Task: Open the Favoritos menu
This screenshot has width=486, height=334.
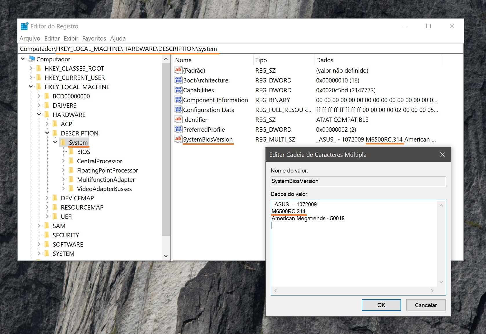Action: [94, 38]
